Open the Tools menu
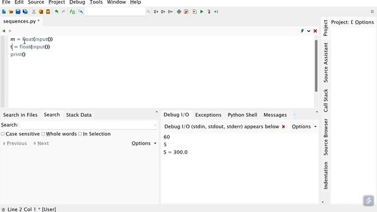This screenshot has width=377, height=212. (x=96, y=2)
